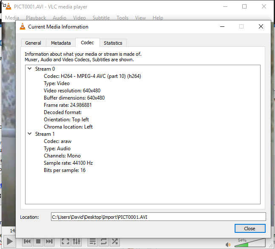Close the VLC media player main window

coord(264,6)
